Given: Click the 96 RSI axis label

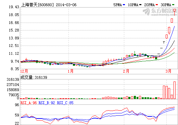Looking at the screenshot, I should tap(17, 105).
